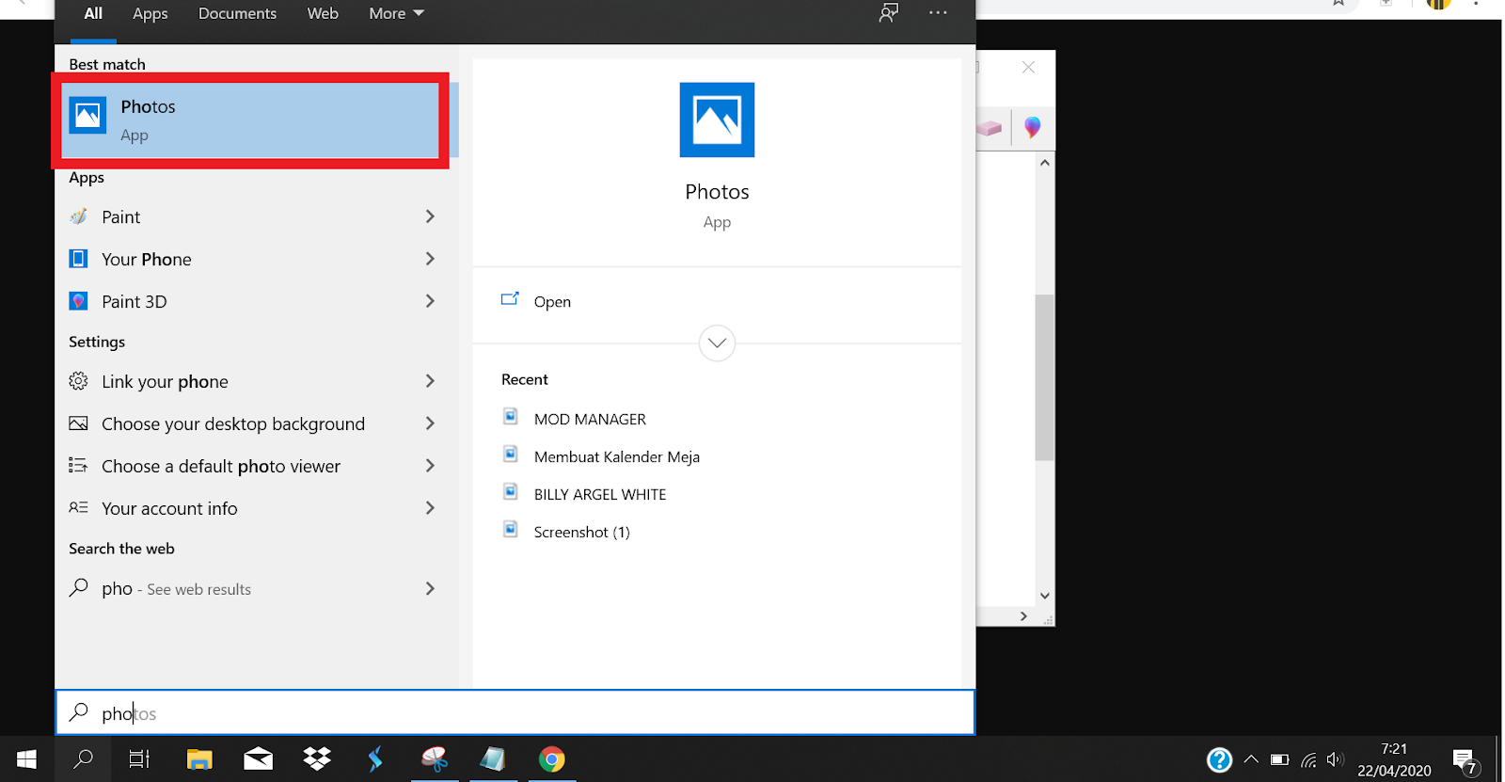1505x782 pixels.
Task: Switch to Snipping Tool on the taskbar
Action: click(435, 758)
